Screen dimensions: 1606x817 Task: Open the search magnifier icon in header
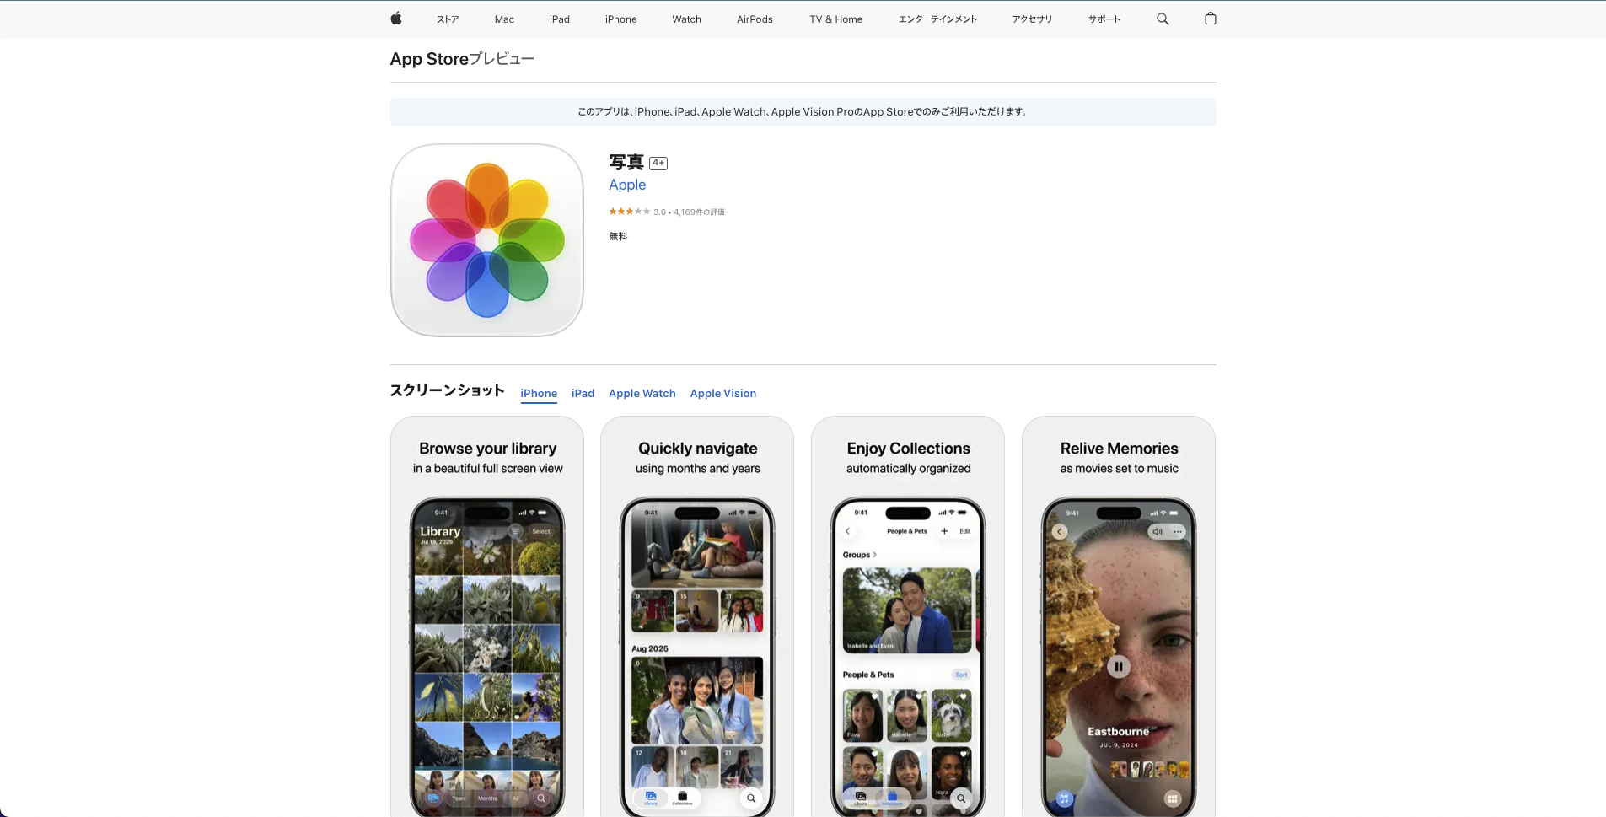coord(1163,19)
